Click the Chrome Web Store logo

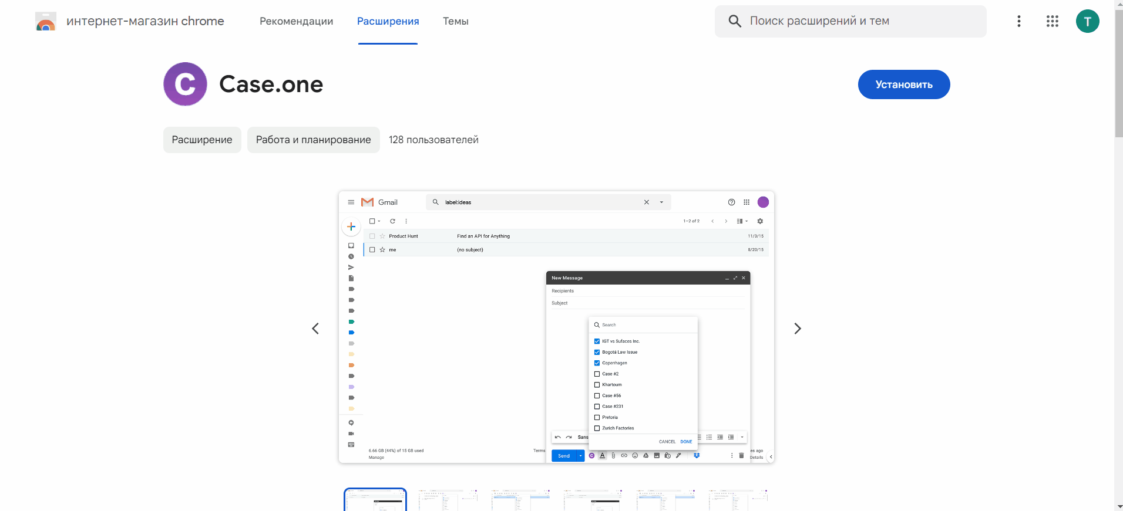coord(46,21)
